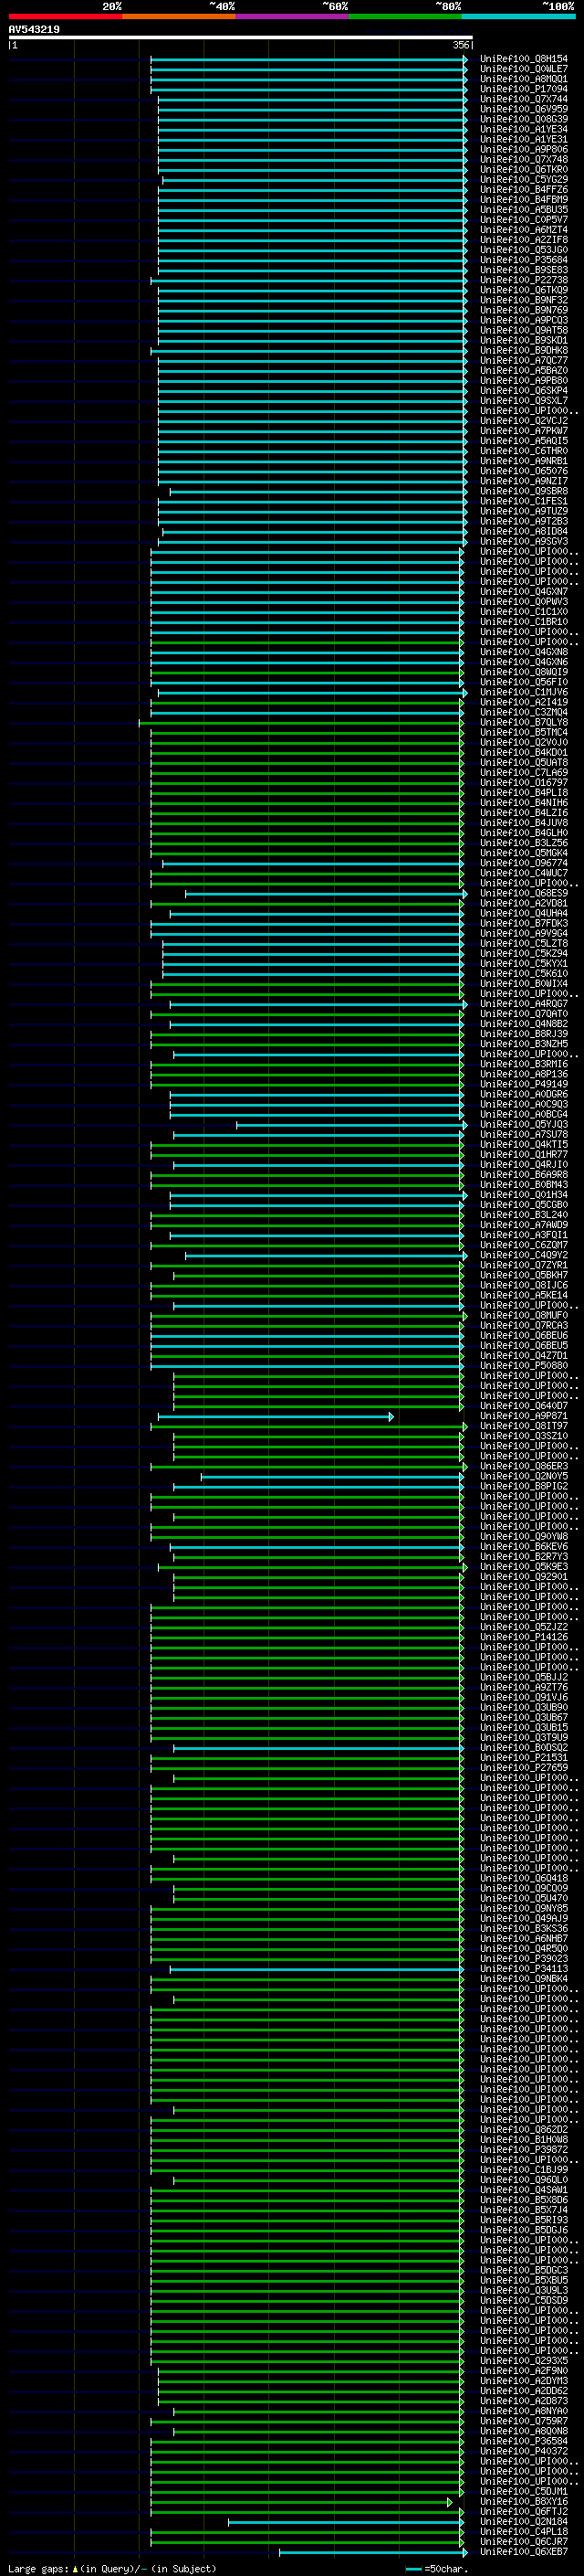Click label UniRef100_P40372
The image size is (584, 2576).
click(x=523, y=2451)
